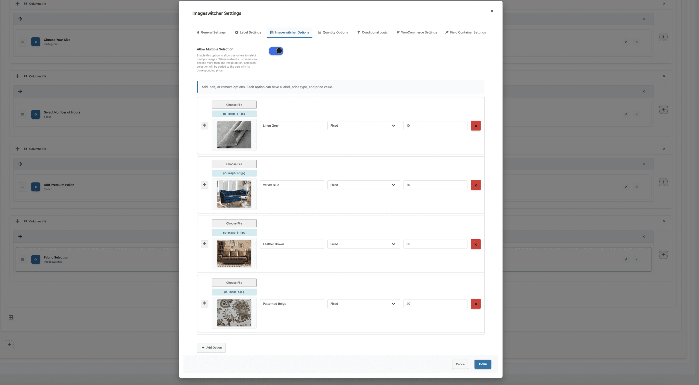Delete the Patterned Beige option
The height and width of the screenshot is (385, 699).
click(475, 304)
